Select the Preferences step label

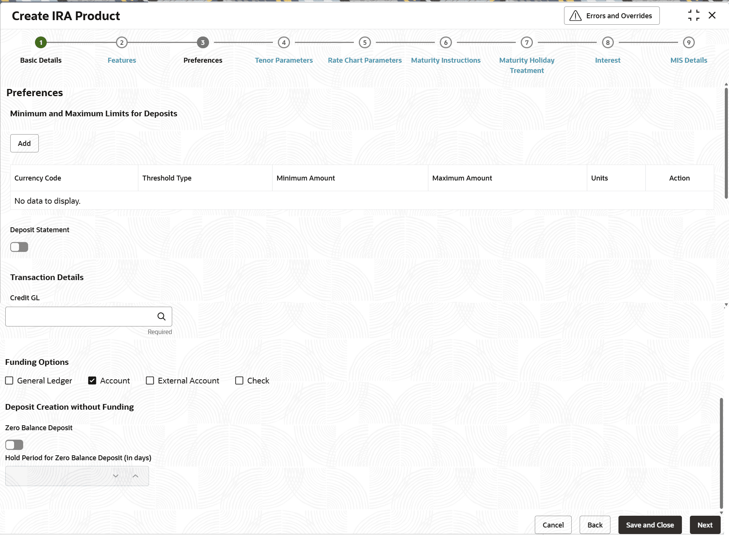[203, 60]
